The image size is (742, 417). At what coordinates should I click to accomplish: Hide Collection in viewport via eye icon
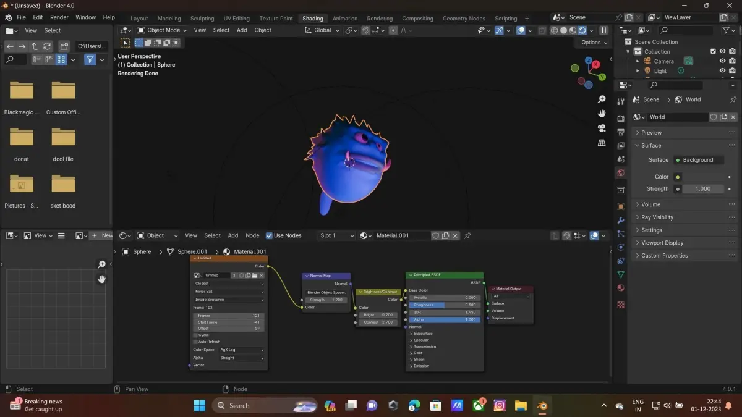[x=722, y=51]
